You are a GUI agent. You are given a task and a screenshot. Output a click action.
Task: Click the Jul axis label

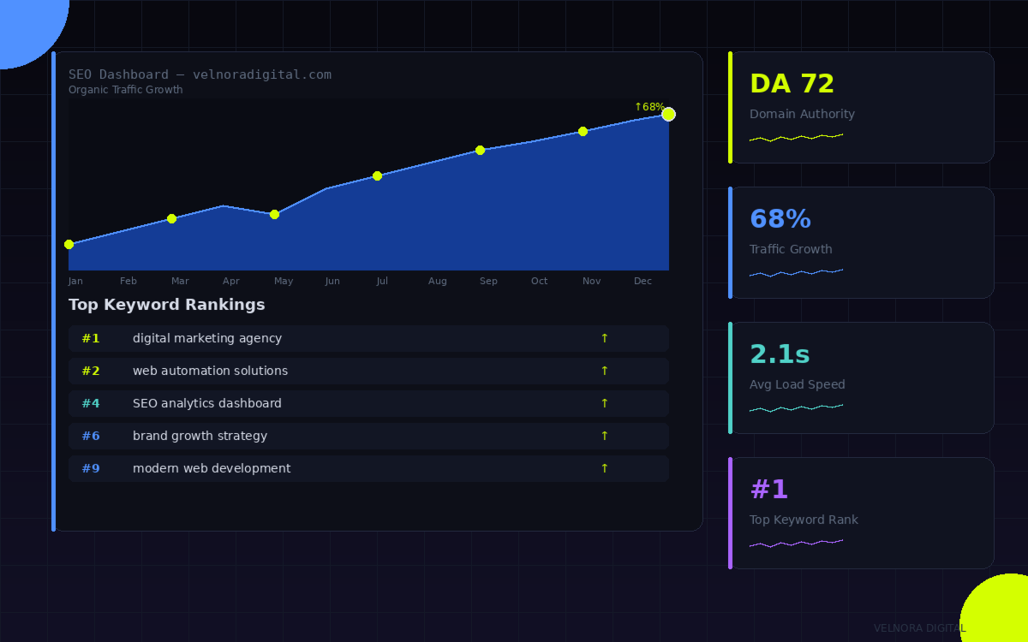click(x=382, y=281)
